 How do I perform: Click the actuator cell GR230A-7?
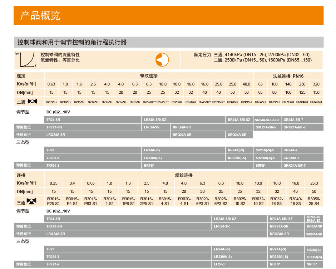click(x=302, y=158)
